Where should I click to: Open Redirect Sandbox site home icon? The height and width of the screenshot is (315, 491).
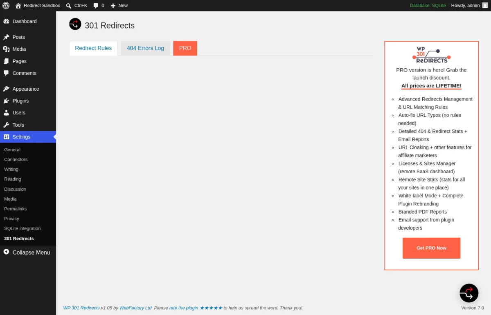tap(18, 6)
